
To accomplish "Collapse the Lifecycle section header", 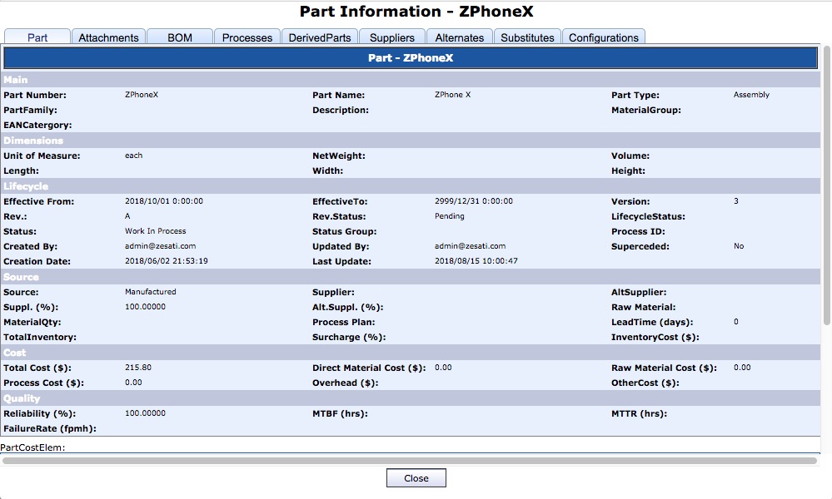I will point(412,185).
